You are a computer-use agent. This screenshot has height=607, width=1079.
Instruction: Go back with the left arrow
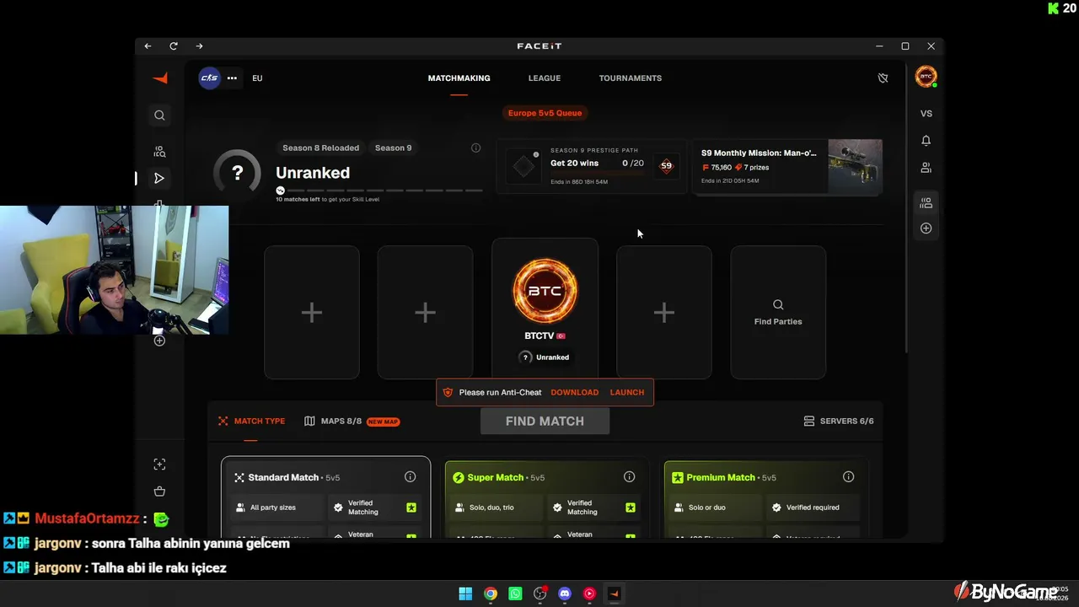pos(148,46)
